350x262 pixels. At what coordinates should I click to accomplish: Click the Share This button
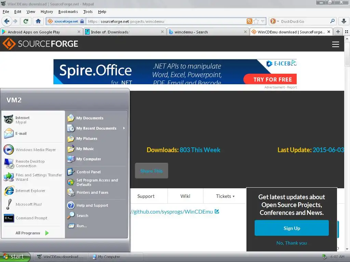click(151, 171)
